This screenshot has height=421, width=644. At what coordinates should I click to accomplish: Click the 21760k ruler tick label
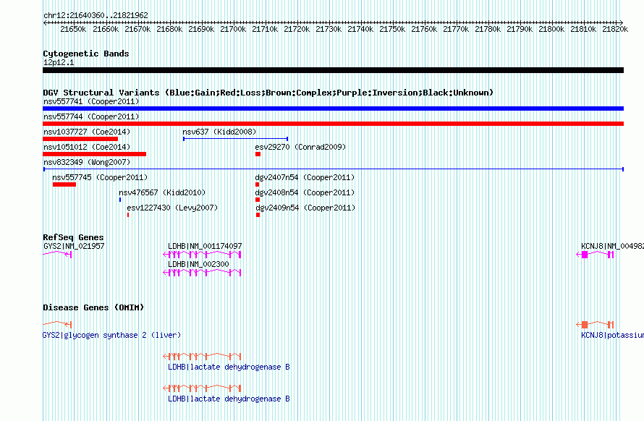tap(424, 29)
